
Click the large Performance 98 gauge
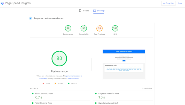coord(59,58)
